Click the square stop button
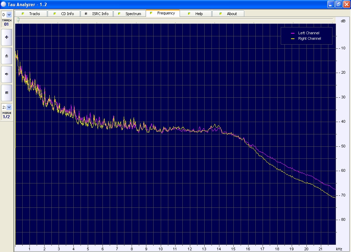351x252 pixels. [x=7, y=93]
